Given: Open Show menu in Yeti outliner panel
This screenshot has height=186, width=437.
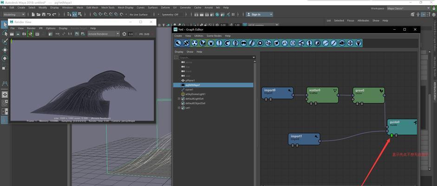Looking at the screenshot, I should (x=190, y=52).
